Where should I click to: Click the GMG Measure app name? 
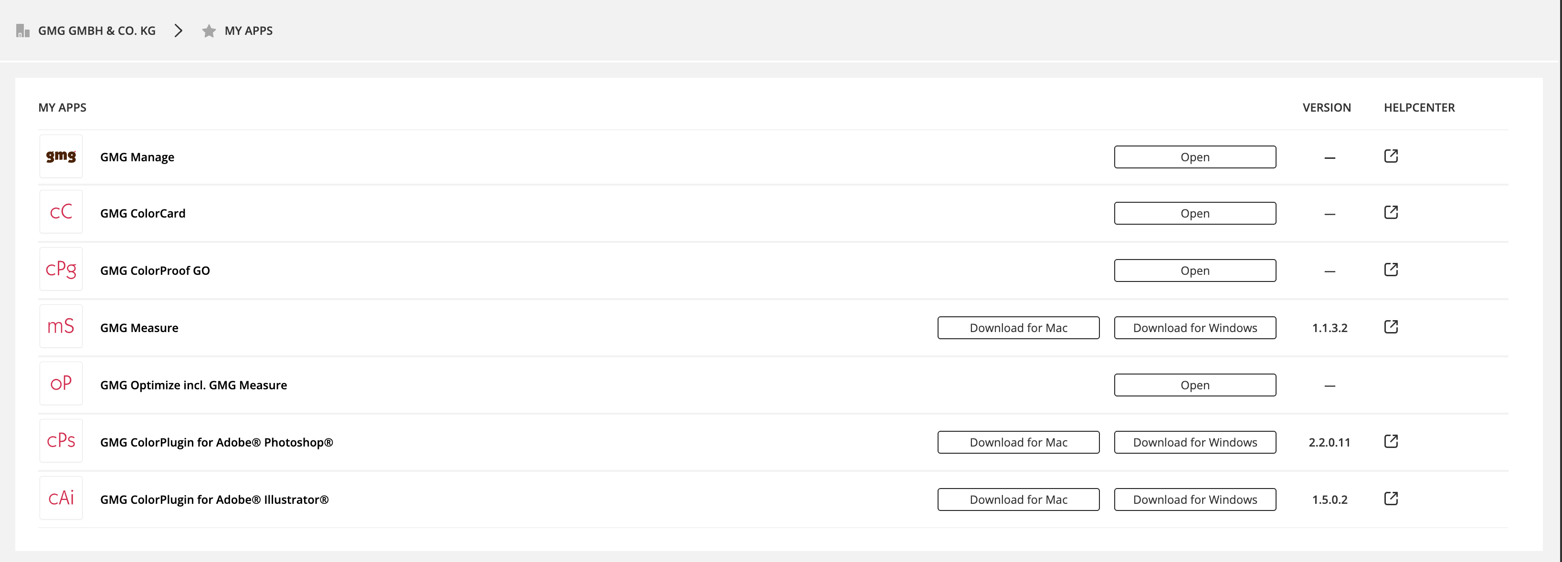pyautogui.click(x=139, y=328)
